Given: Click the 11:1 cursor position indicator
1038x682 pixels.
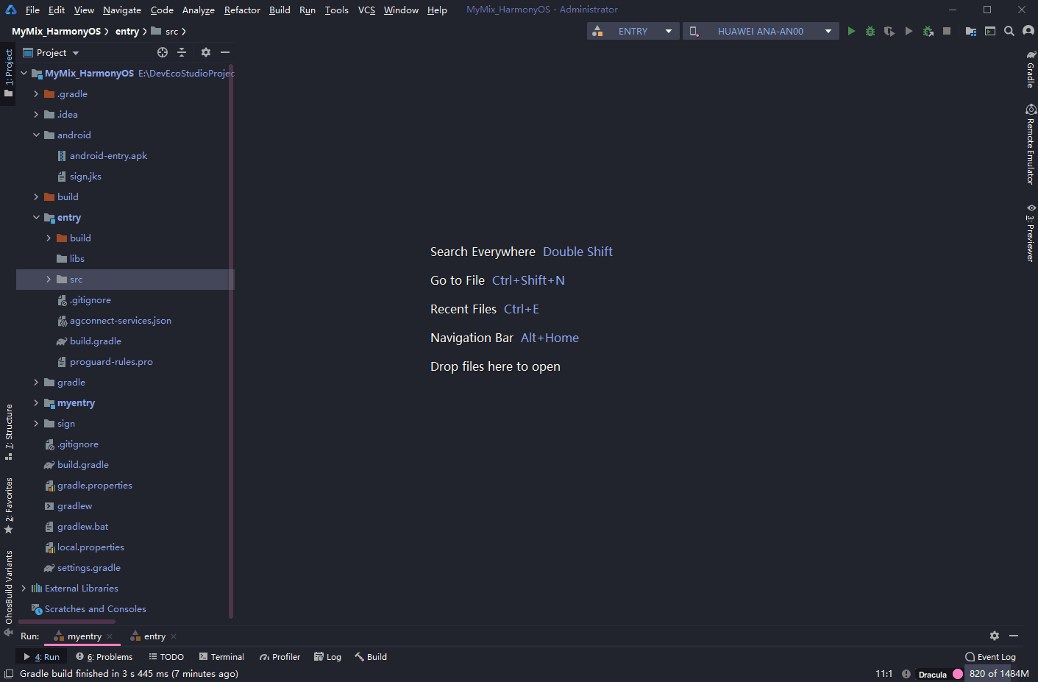Looking at the screenshot, I should pos(884,674).
